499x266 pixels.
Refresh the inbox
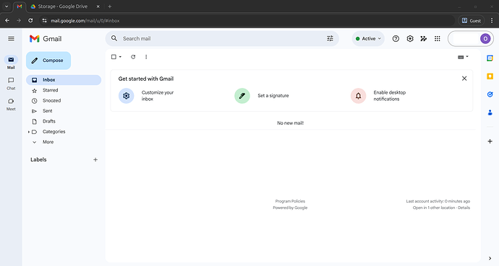click(133, 57)
